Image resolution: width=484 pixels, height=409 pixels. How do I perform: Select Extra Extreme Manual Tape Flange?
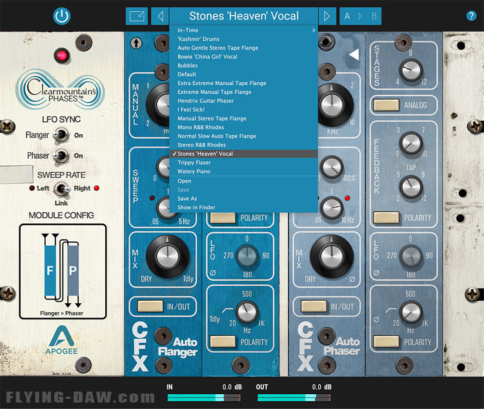tap(243, 83)
